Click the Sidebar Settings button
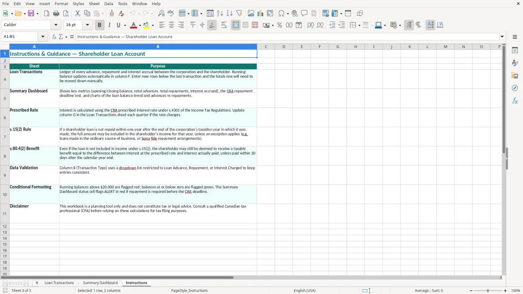 pyautogui.click(x=515, y=37)
